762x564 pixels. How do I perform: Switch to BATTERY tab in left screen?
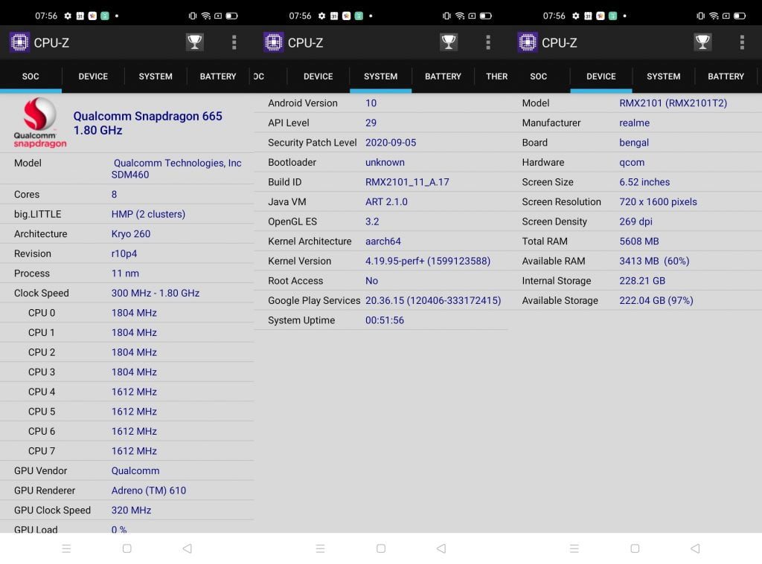point(218,77)
